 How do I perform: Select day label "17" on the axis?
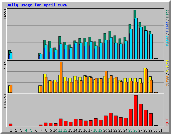(x=90, y=130)
